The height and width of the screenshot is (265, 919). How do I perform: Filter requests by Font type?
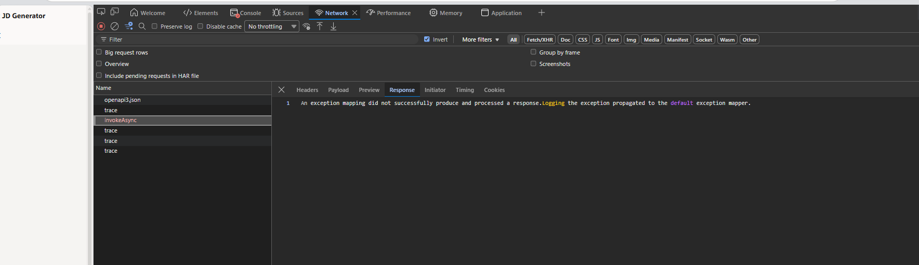point(613,39)
